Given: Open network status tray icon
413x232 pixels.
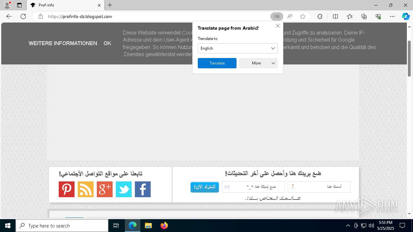Looking at the screenshot, I should coord(364,226).
